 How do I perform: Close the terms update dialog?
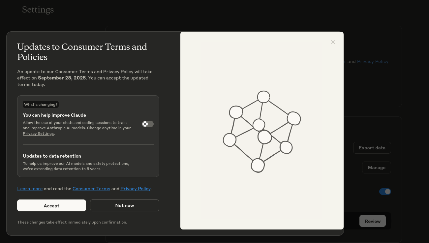pyautogui.click(x=333, y=42)
